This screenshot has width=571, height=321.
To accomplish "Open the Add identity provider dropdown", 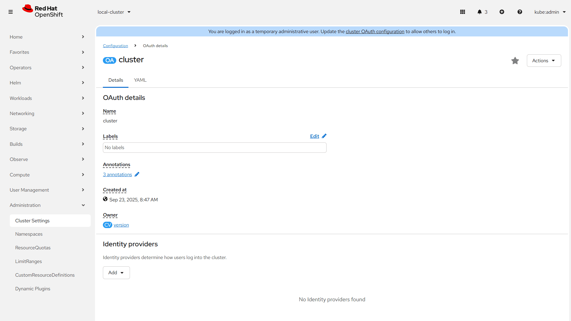I will tap(116, 273).
